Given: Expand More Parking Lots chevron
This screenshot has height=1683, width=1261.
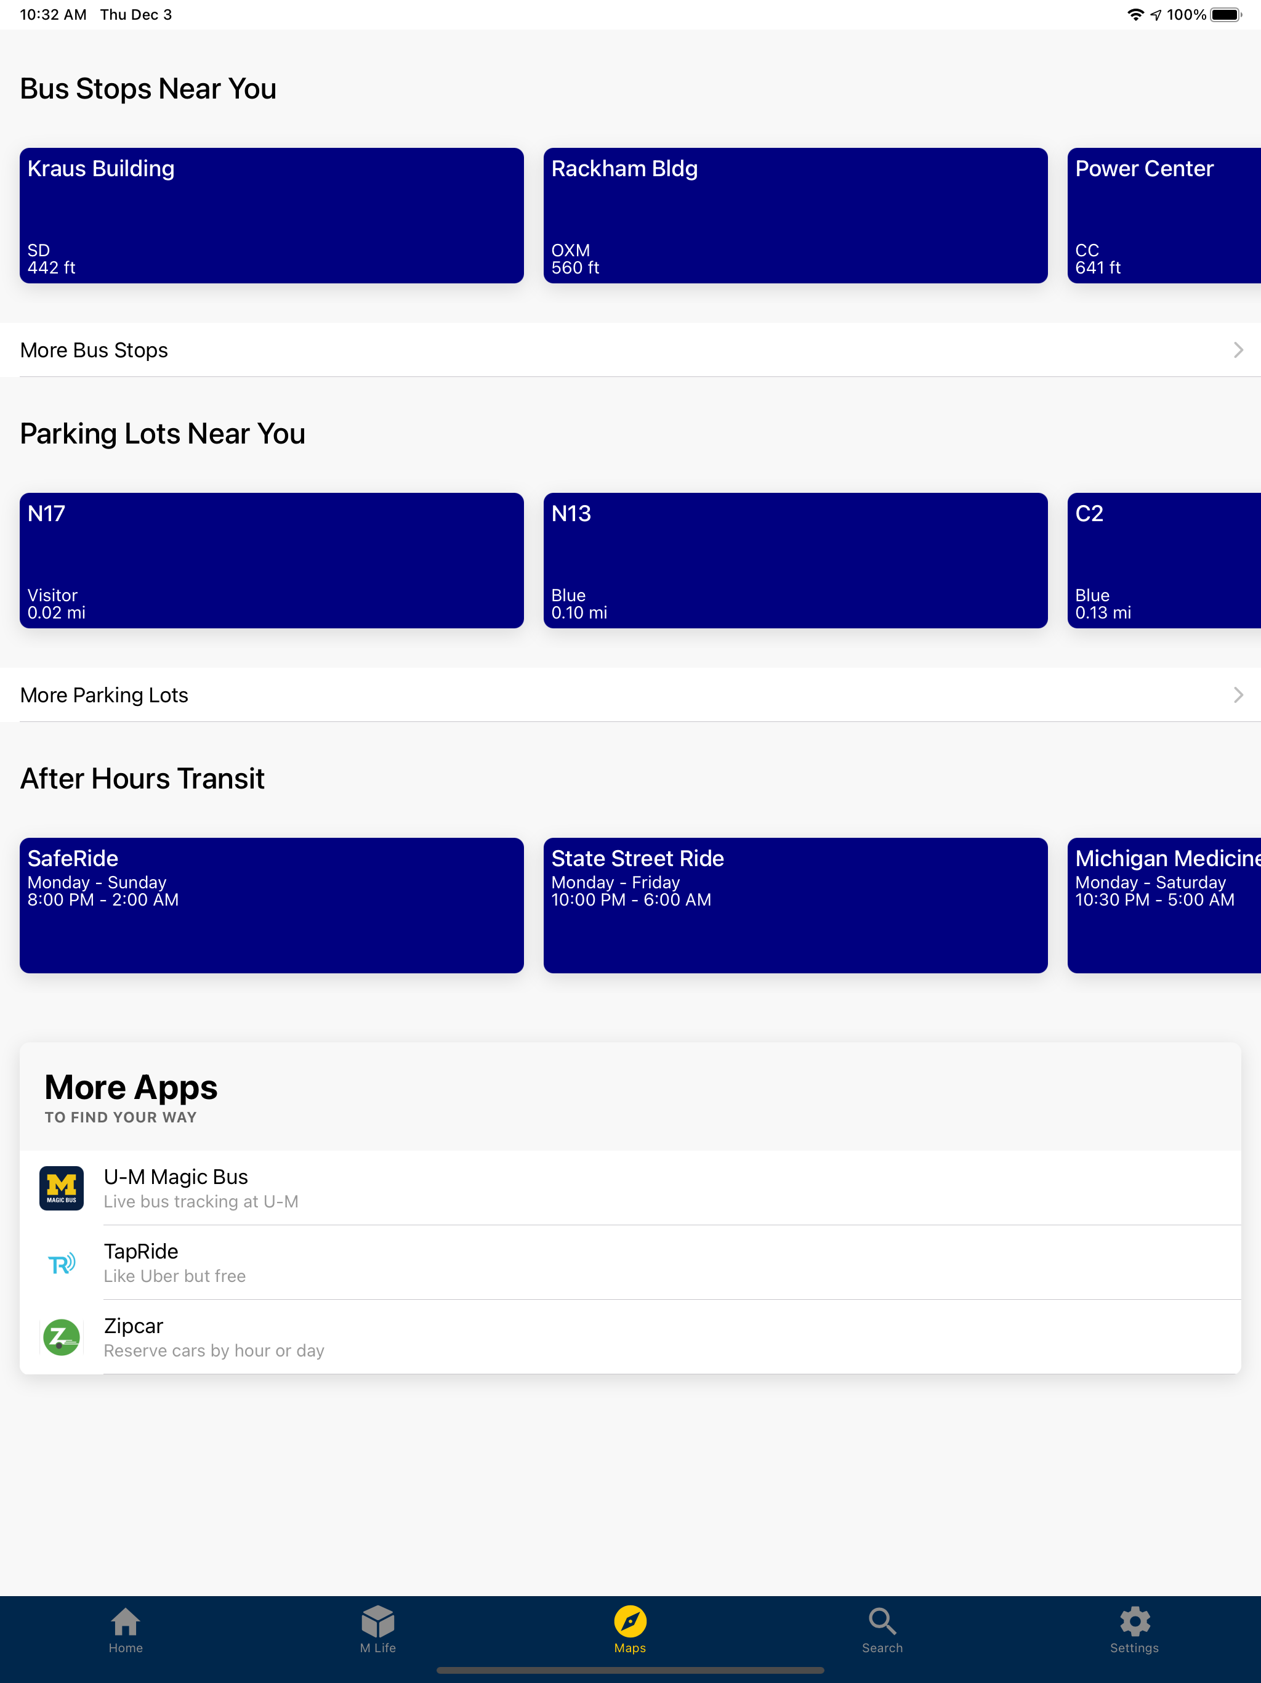Looking at the screenshot, I should (1238, 695).
